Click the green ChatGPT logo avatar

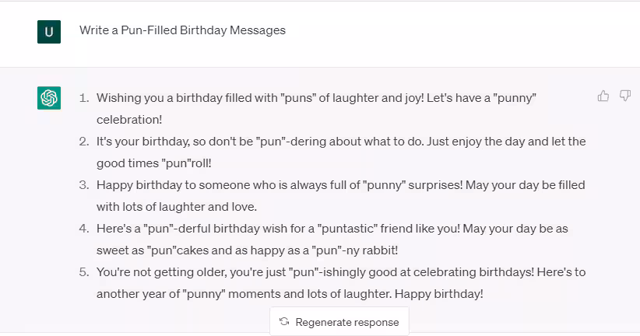[49, 98]
